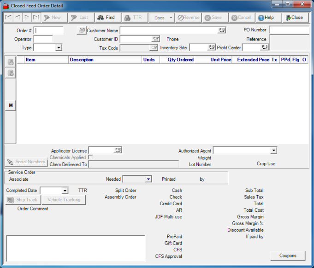Go to the first record arrow

8,18
